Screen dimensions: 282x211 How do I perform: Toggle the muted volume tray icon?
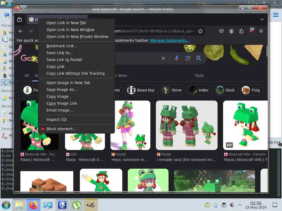(232, 205)
